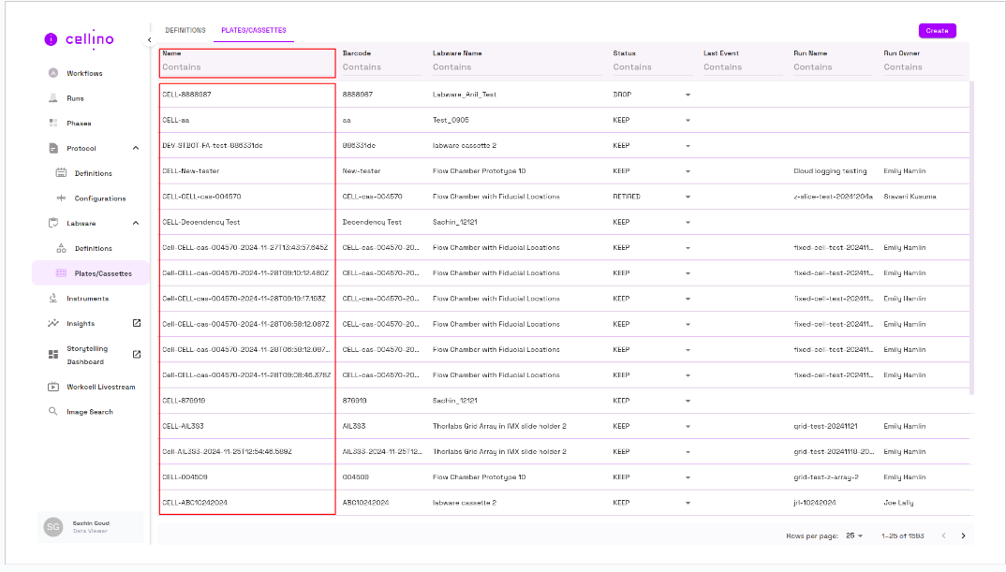Change the RETIRED status dropdown for CELL-CELL-cas-004570
1006x572 pixels.
coord(688,197)
